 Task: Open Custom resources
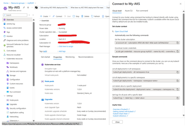point(16,84)
